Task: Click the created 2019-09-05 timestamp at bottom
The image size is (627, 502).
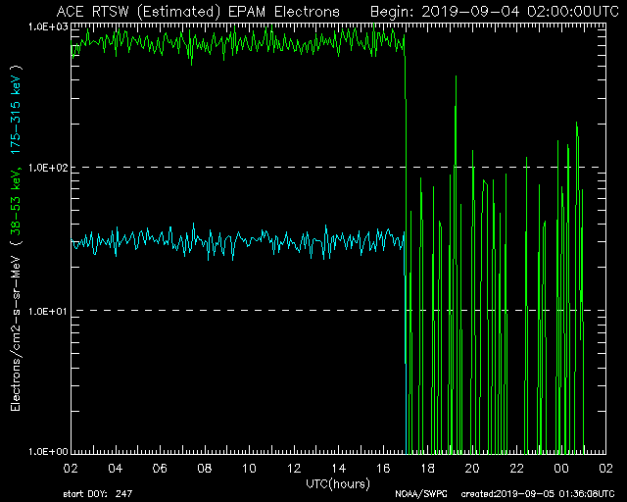Action: point(538,493)
